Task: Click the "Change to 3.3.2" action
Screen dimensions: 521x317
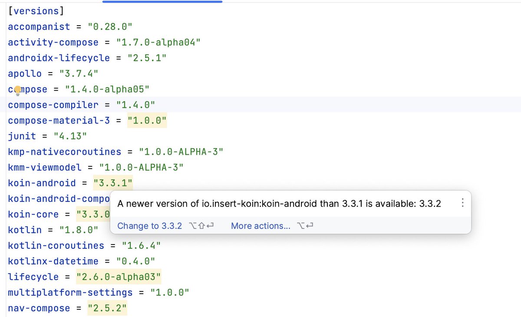Action: click(149, 226)
